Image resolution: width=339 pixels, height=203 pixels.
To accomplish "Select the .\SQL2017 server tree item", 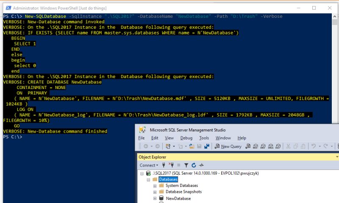I will [206, 173].
